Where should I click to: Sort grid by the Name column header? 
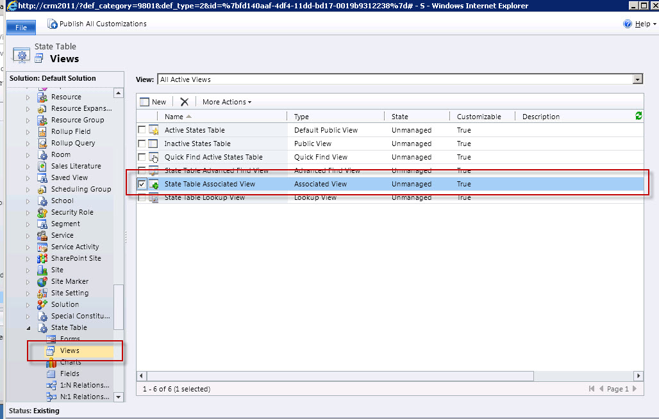point(174,117)
